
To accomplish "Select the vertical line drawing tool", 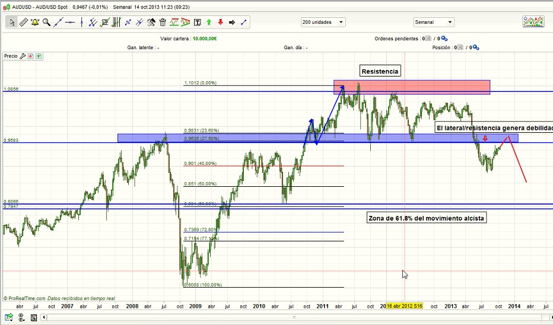I will coord(81,22).
